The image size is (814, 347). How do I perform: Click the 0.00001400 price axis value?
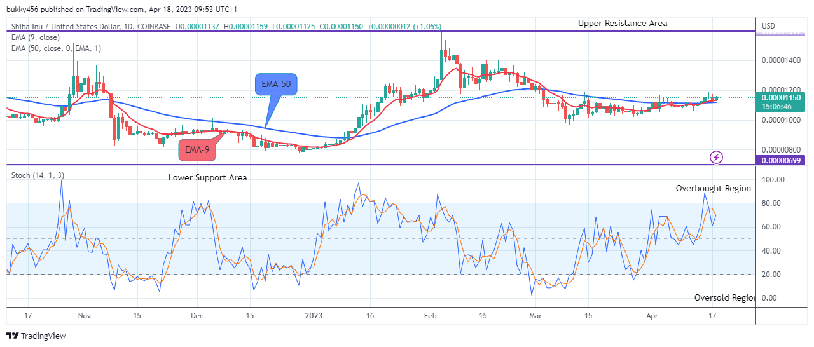[x=782, y=60]
